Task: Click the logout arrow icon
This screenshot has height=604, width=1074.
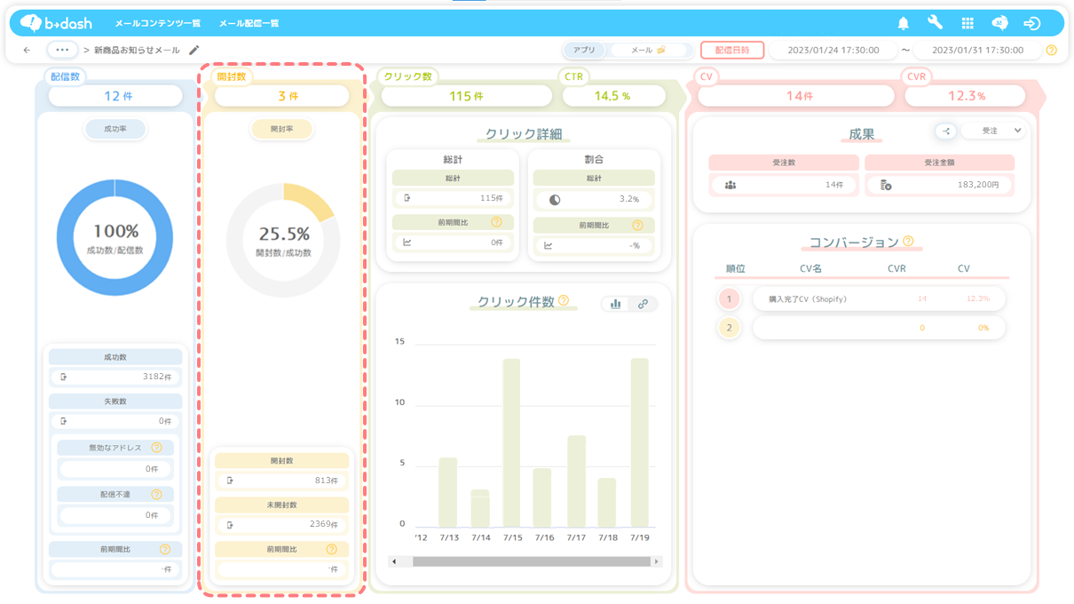Action: [x=1031, y=23]
